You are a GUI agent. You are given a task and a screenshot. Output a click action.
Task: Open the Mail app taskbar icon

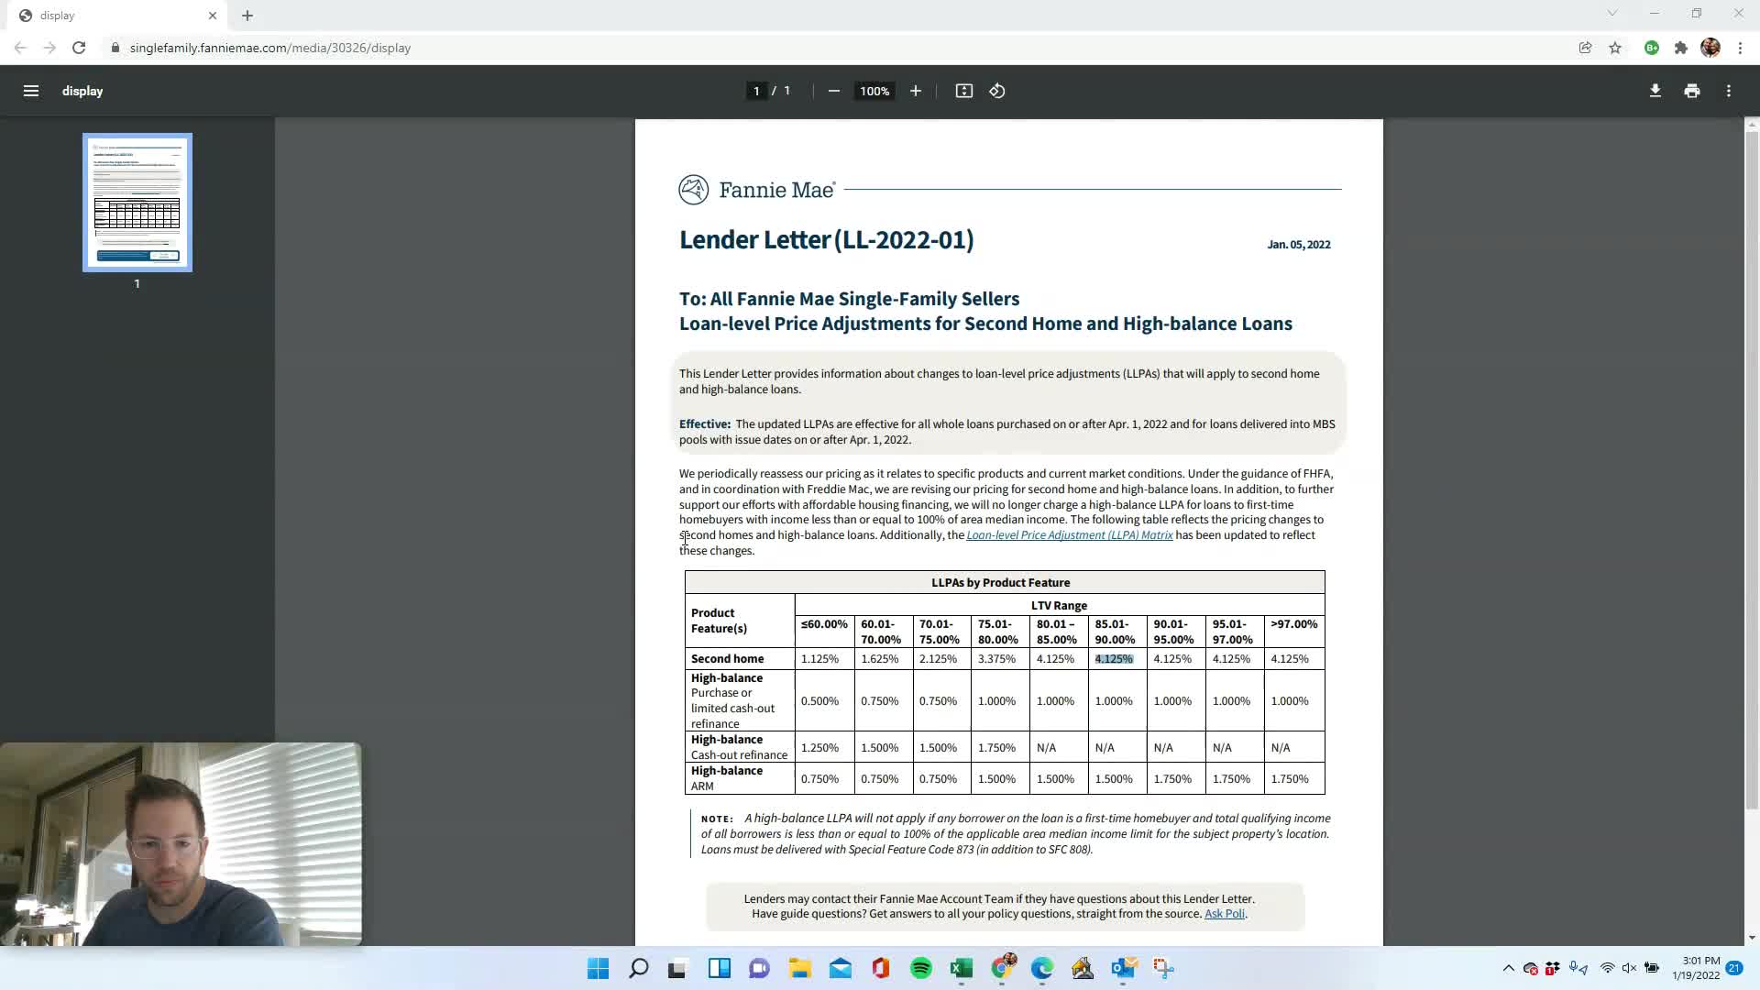(841, 968)
